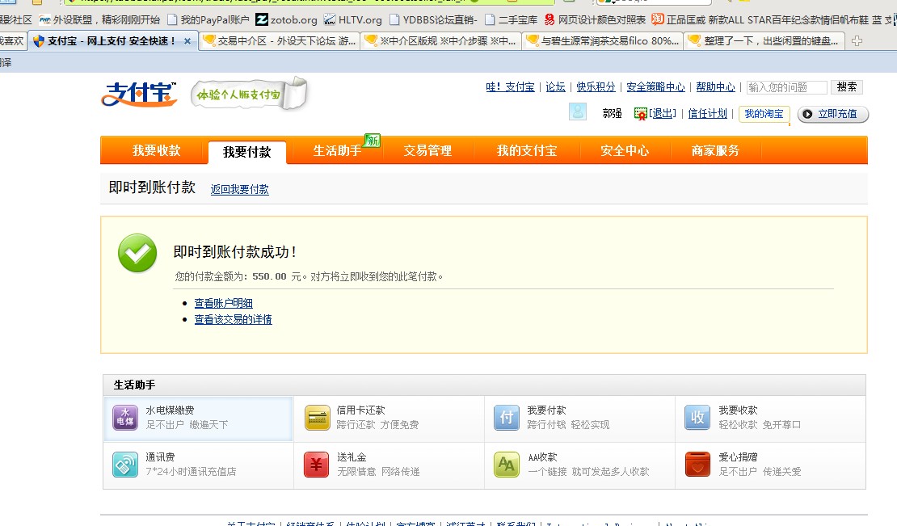Viewport: 897px width, 526px height.
Task: Open the 生活助手 navigation tab
Action: point(337,151)
